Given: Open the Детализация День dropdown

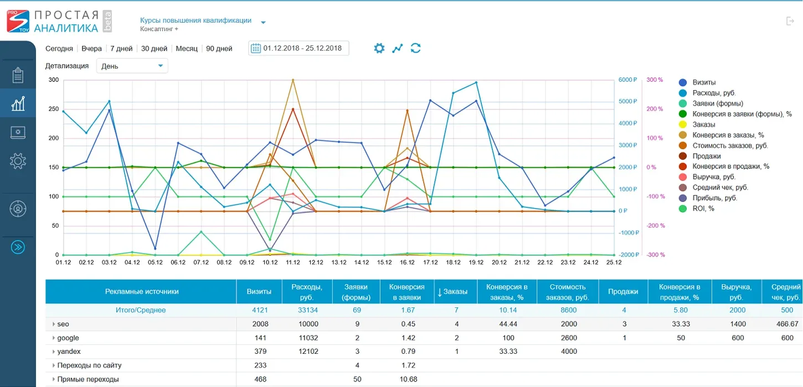Looking at the screenshot, I should click(132, 66).
